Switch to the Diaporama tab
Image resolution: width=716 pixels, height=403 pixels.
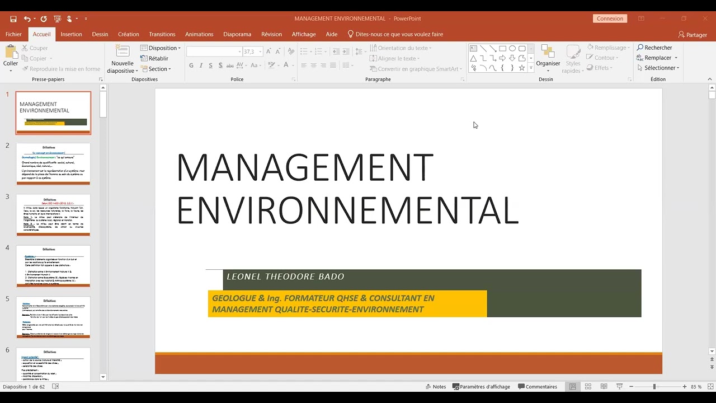237,34
